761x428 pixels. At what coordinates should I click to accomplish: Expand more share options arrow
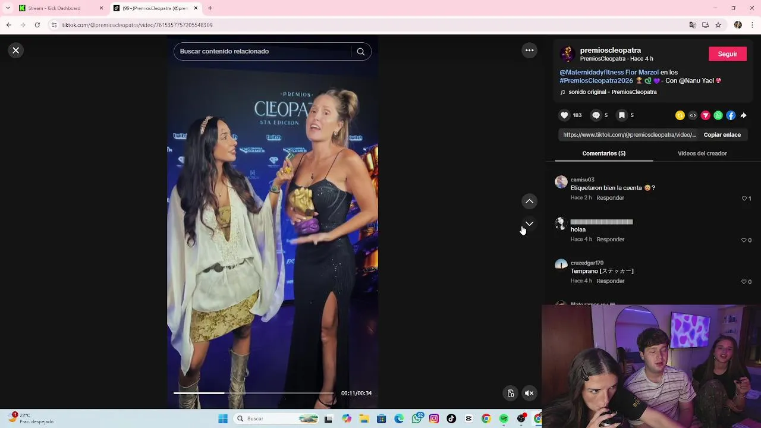coord(743,115)
